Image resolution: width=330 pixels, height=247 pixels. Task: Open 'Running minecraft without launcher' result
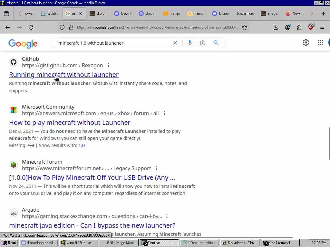pyautogui.click(x=64, y=75)
